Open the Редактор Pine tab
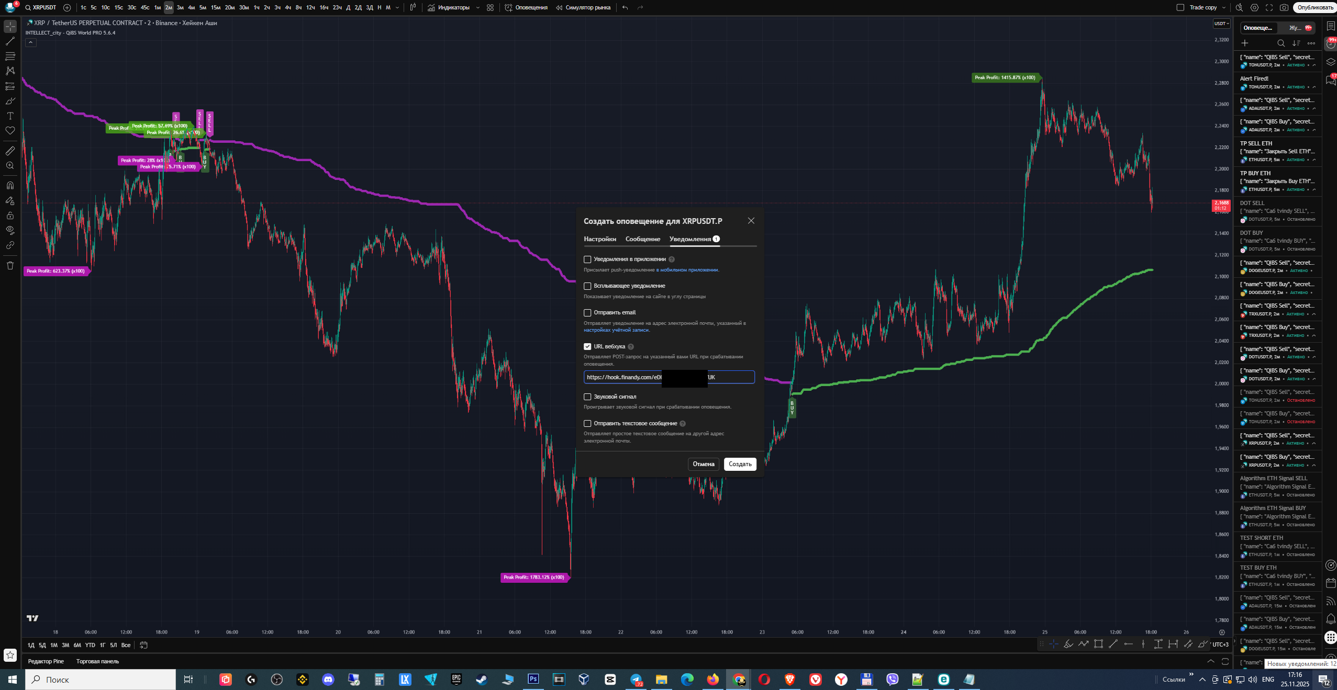This screenshot has width=1337, height=690. 46,661
